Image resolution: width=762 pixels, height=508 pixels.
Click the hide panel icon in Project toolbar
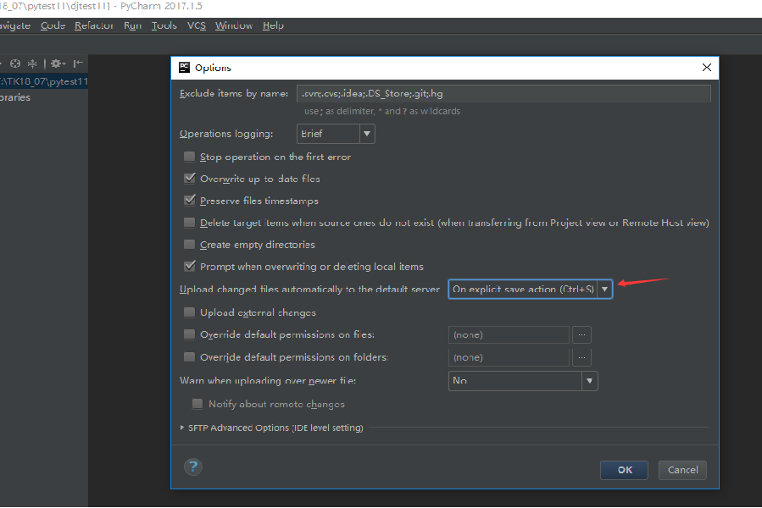[x=78, y=63]
